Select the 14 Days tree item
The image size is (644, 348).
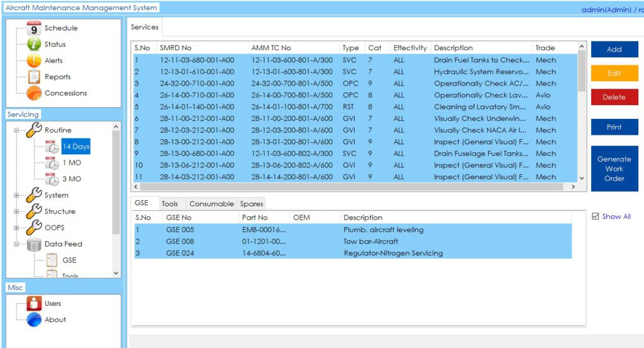click(x=75, y=146)
